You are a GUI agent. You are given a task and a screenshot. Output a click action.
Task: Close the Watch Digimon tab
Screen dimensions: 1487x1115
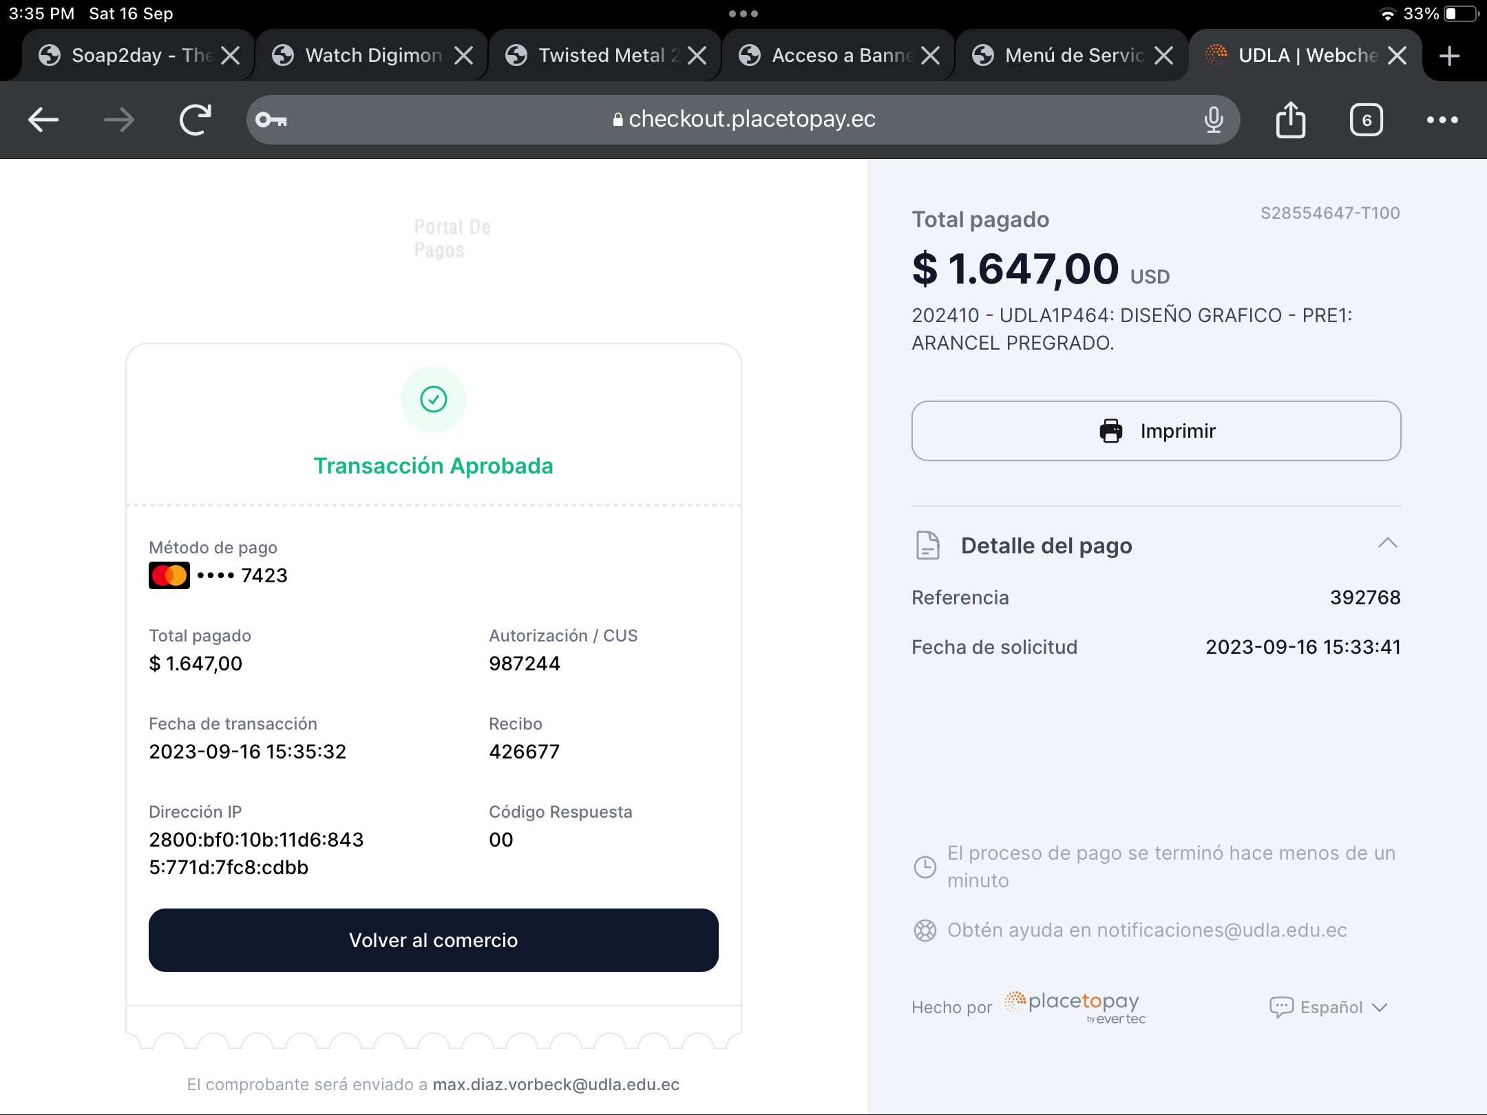464,56
